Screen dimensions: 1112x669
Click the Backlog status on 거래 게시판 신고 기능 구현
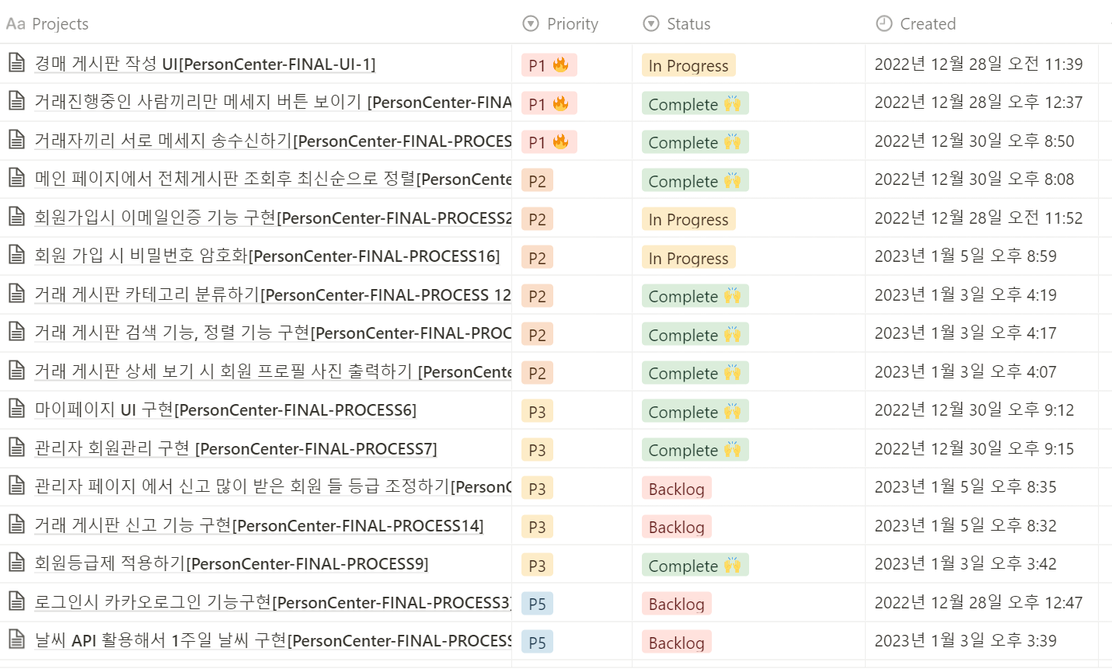676,526
